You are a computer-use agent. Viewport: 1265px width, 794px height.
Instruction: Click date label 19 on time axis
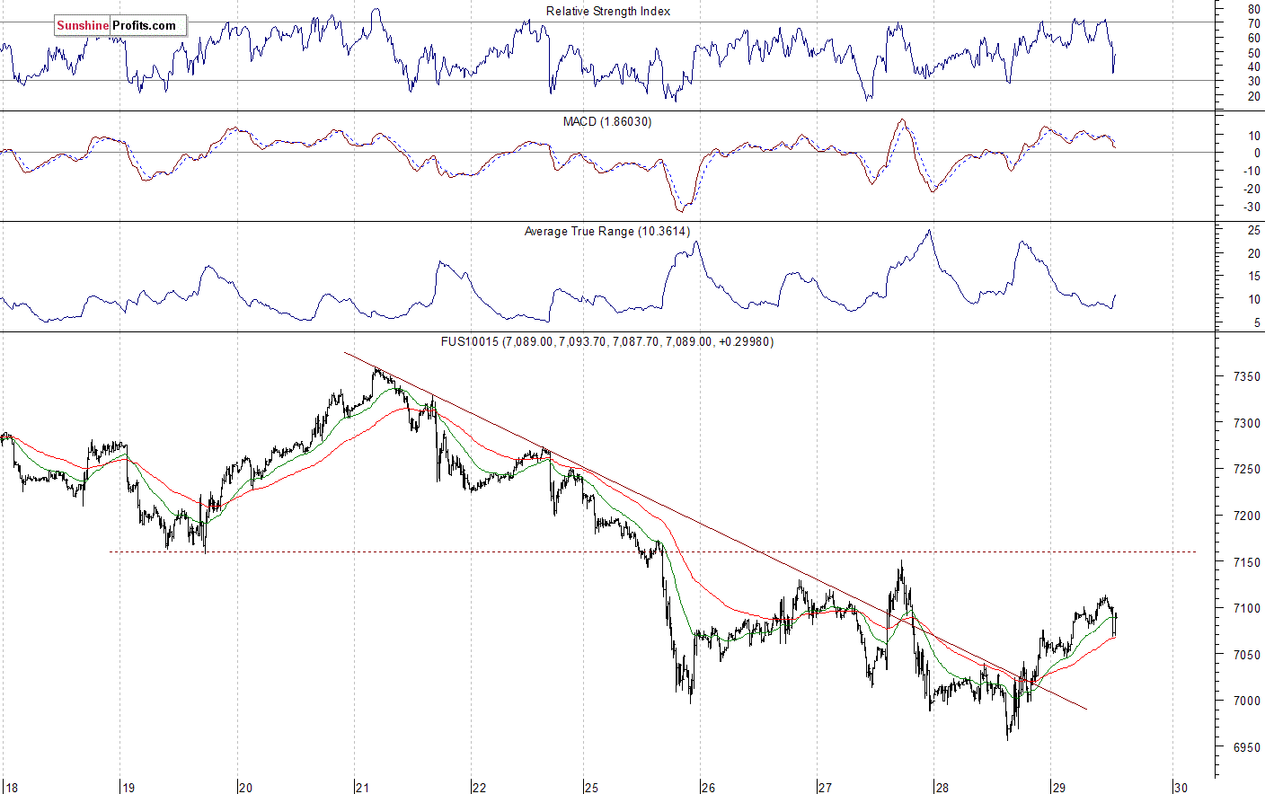128,788
